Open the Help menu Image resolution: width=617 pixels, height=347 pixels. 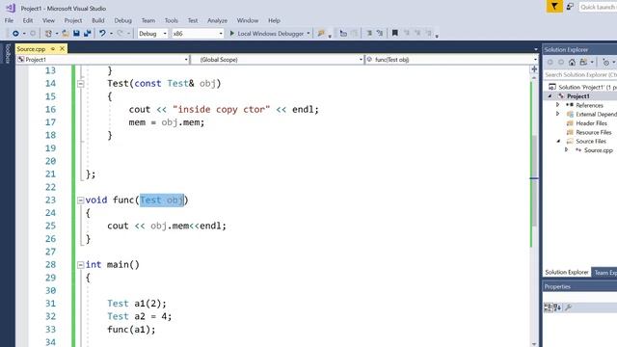coord(274,20)
